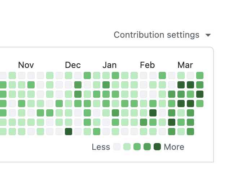The height and width of the screenshot is (179, 233).
Task: Select the darkest green square under Feb
Action: click(x=153, y=113)
